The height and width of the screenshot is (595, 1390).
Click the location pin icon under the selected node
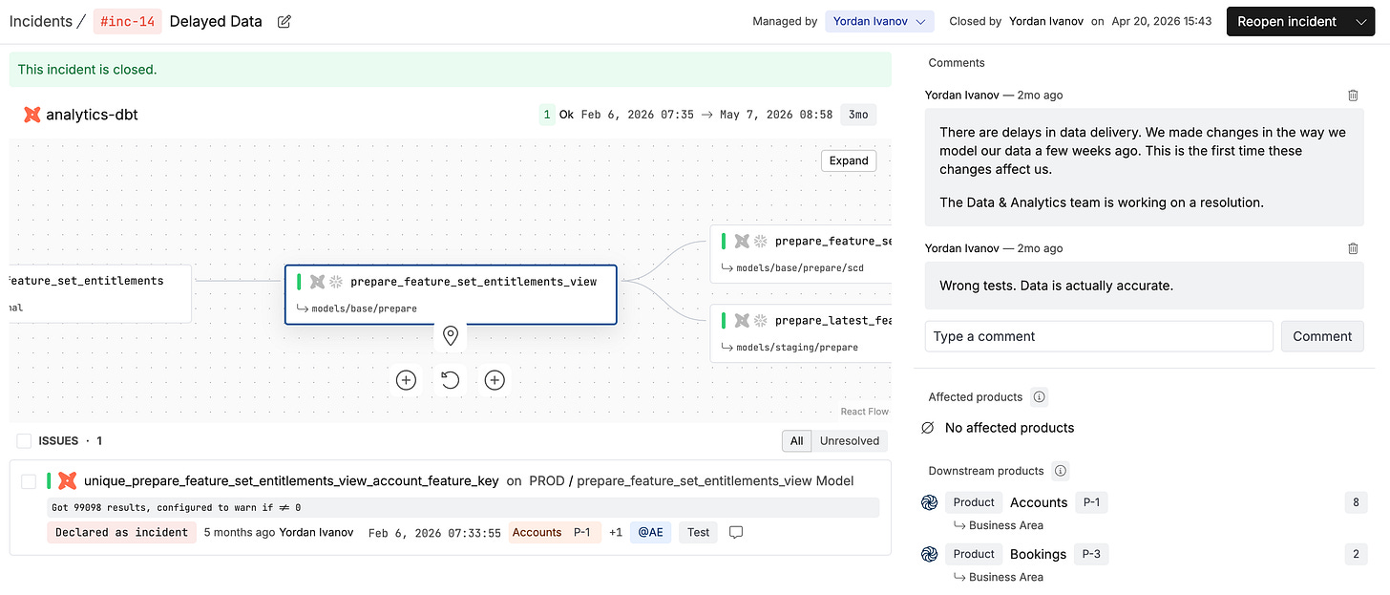(451, 335)
